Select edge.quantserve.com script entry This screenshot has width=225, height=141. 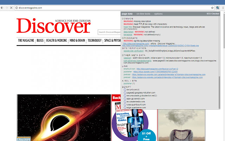coord(136,108)
